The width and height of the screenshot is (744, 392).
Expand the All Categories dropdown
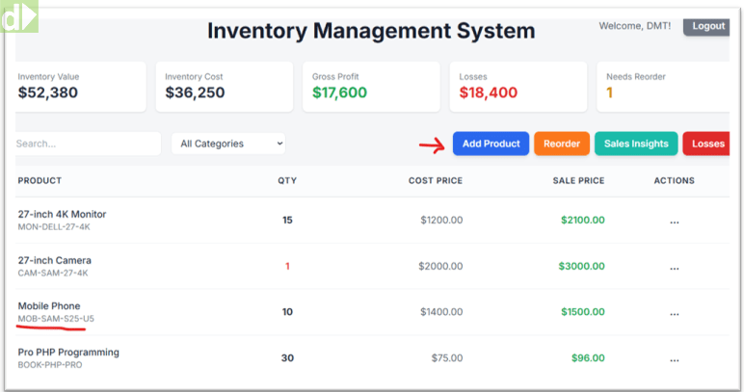coord(228,144)
